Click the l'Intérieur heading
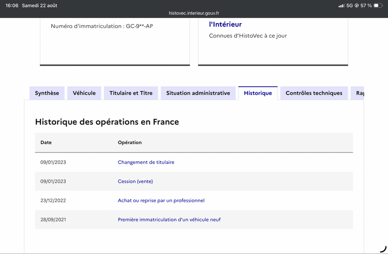The image size is (388, 254). [225, 25]
